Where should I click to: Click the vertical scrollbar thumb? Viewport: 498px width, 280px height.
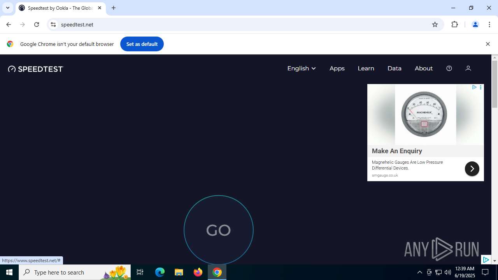(494, 84)
